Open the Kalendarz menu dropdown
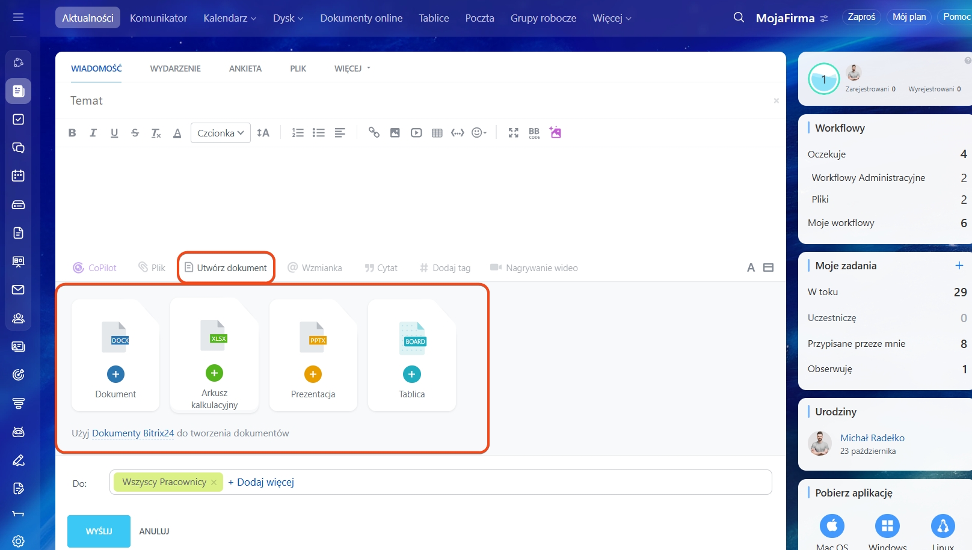 [x=230, y=18]
